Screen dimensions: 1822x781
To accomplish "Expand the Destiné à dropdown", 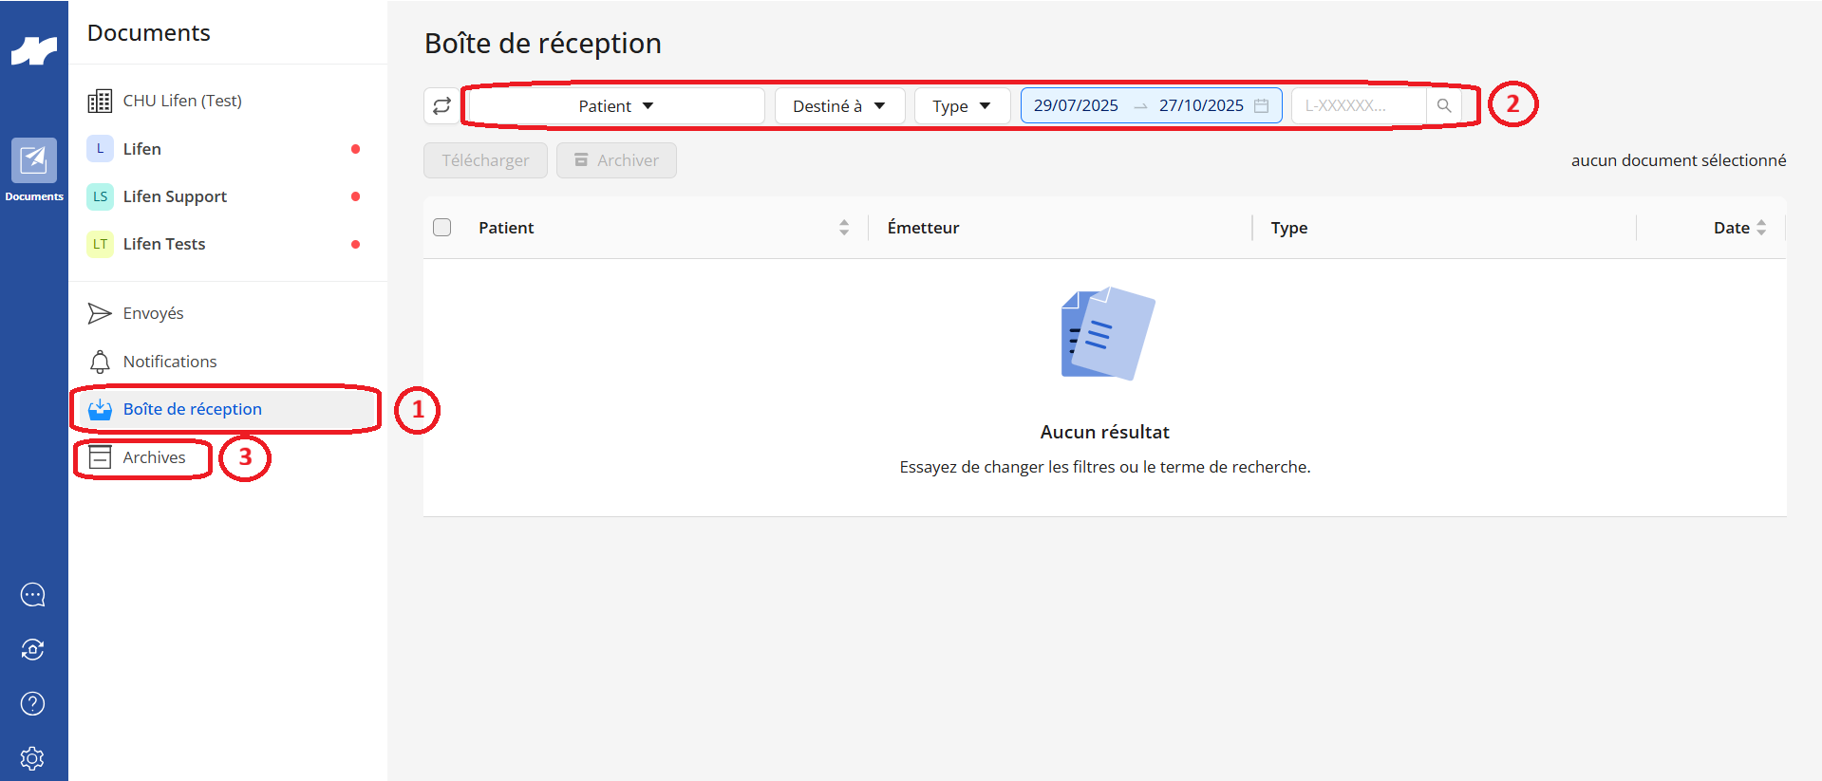I will point(840,105).
